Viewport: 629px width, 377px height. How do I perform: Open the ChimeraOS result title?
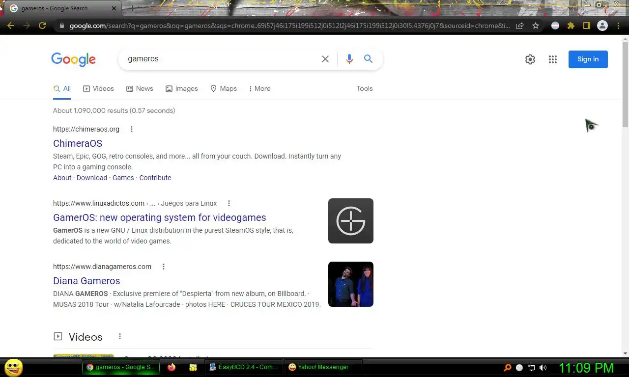78,143
